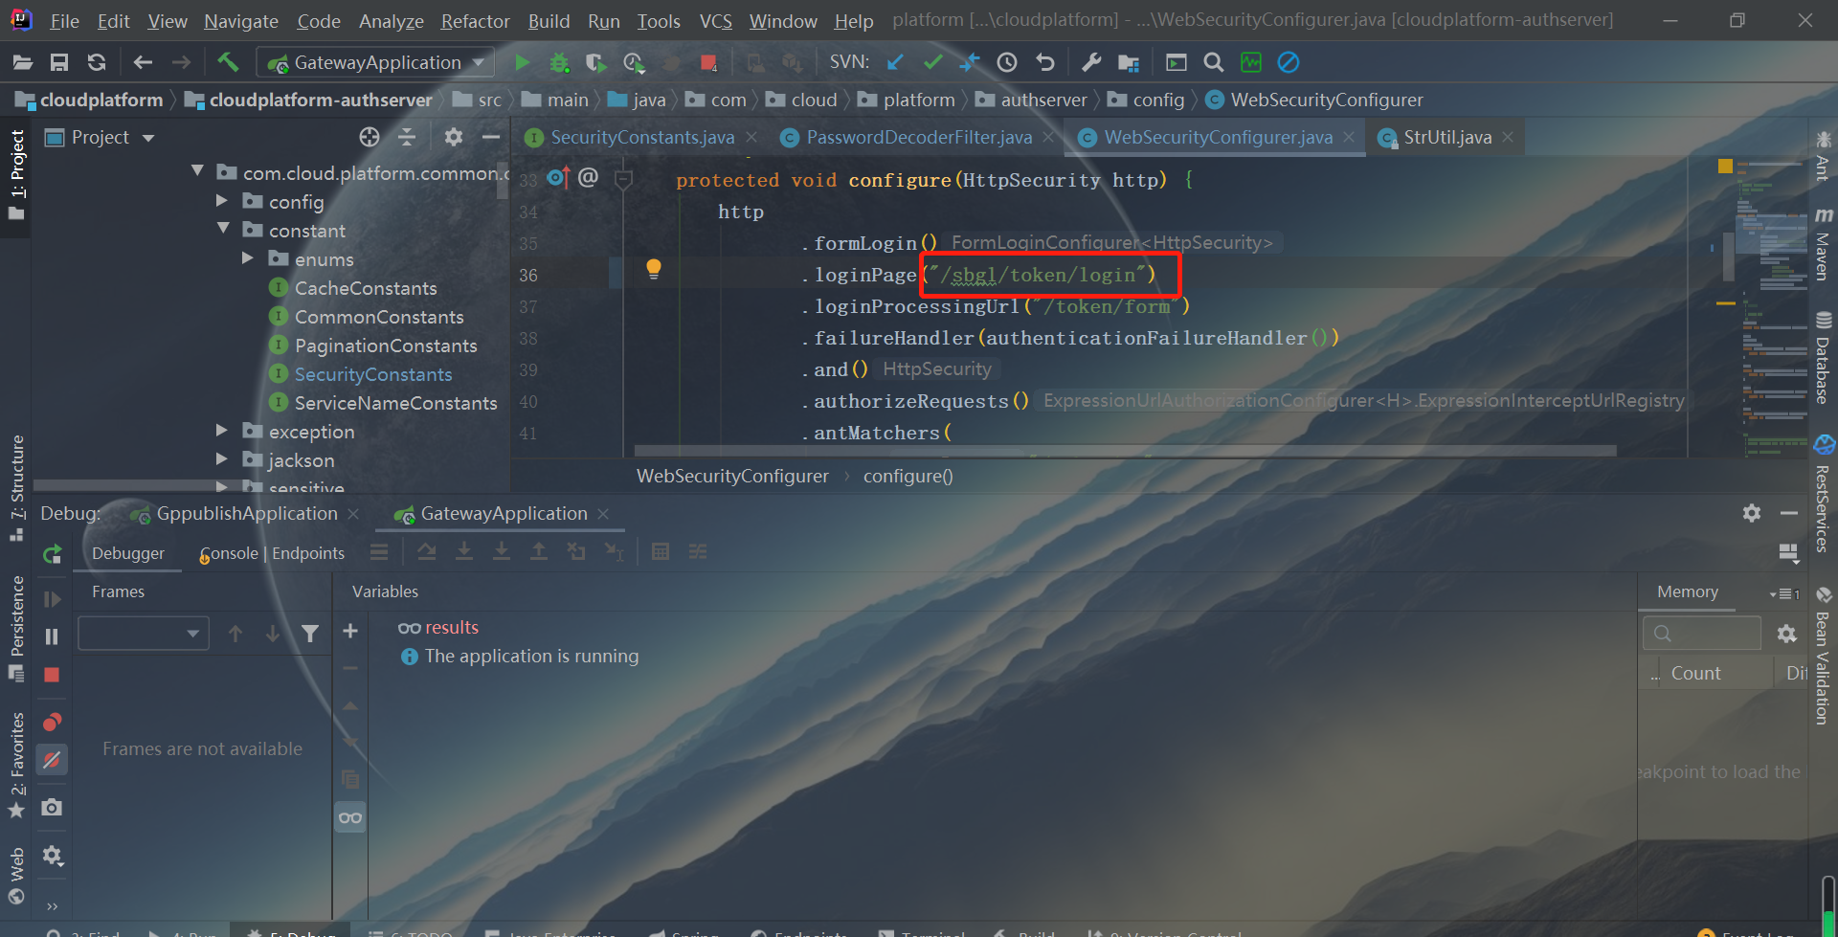
Task: Click the cloudplatform-authserver breadcrumb
Action: click(x=320, y=100)
